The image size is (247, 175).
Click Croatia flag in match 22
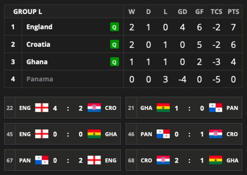94,108
